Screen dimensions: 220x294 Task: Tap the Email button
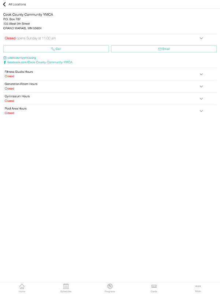[x=164, y=49]
